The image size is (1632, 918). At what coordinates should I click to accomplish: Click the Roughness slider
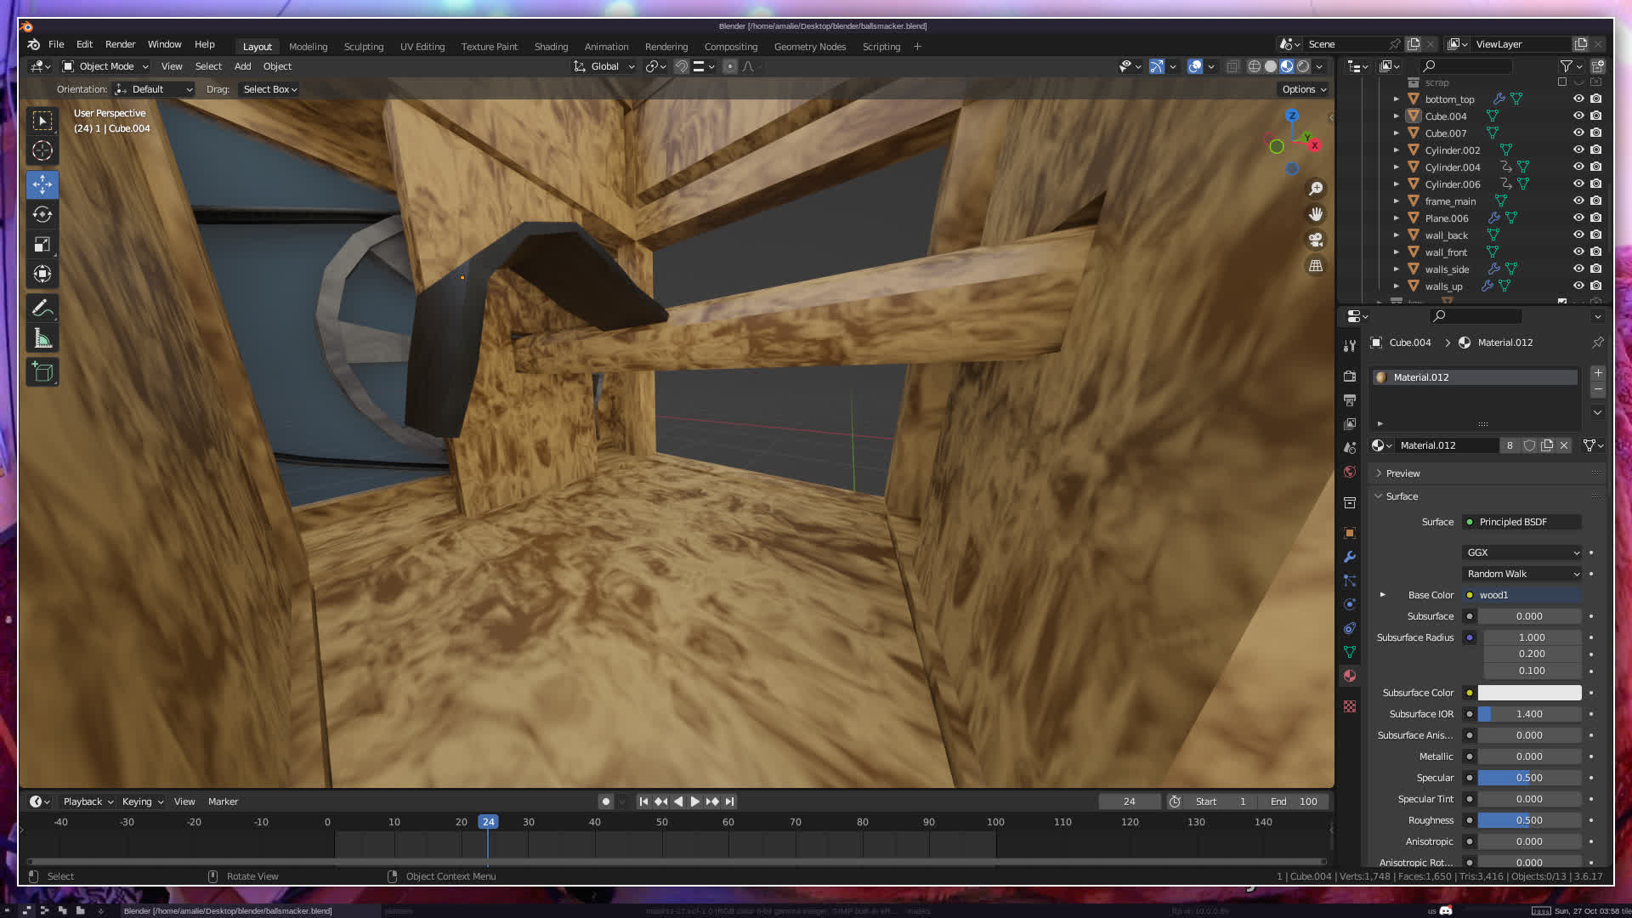click(x=1528, y=820)
